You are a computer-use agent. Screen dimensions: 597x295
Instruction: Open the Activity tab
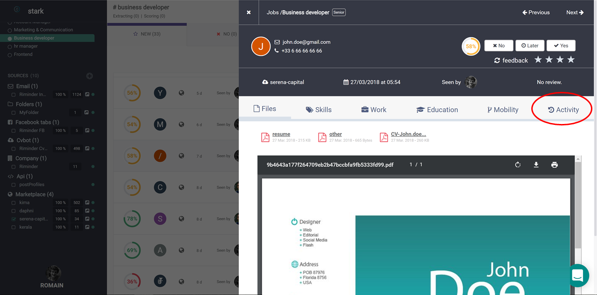tap(563, 110)
